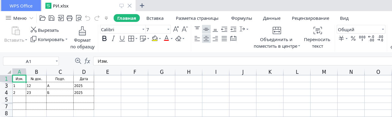
Task: Expand the font color dropdown arrow
Action: [x=172, y=39]
